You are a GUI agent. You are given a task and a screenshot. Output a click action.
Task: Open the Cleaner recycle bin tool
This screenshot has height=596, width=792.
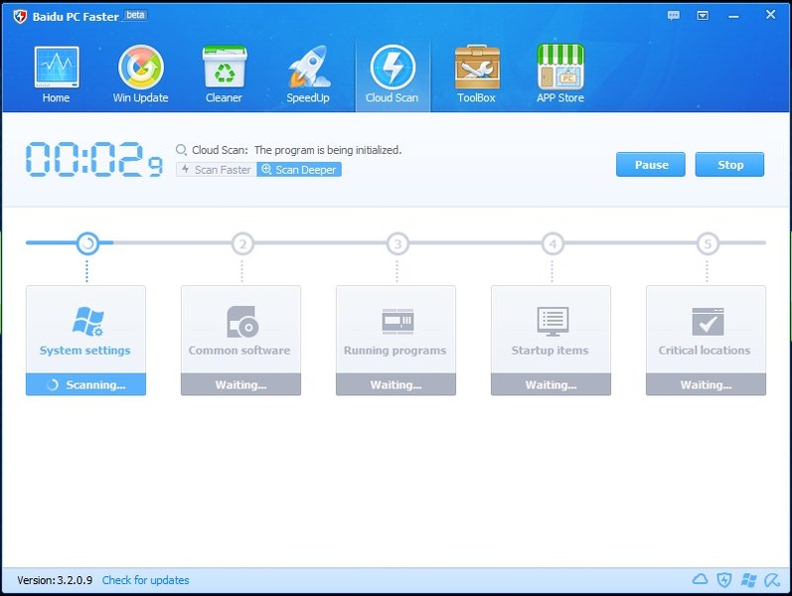tap(224, 75)
